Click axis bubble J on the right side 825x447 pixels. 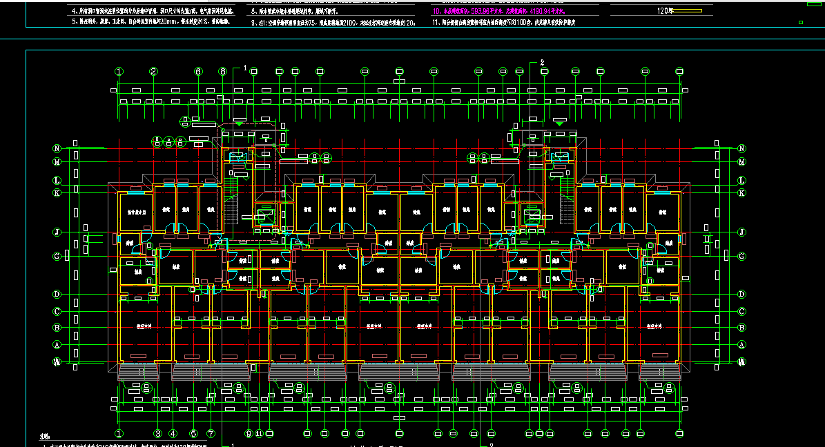tap(742, 232)
